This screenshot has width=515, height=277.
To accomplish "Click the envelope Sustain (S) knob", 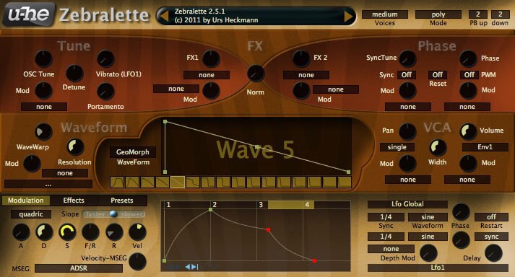I will coord(67,232).
